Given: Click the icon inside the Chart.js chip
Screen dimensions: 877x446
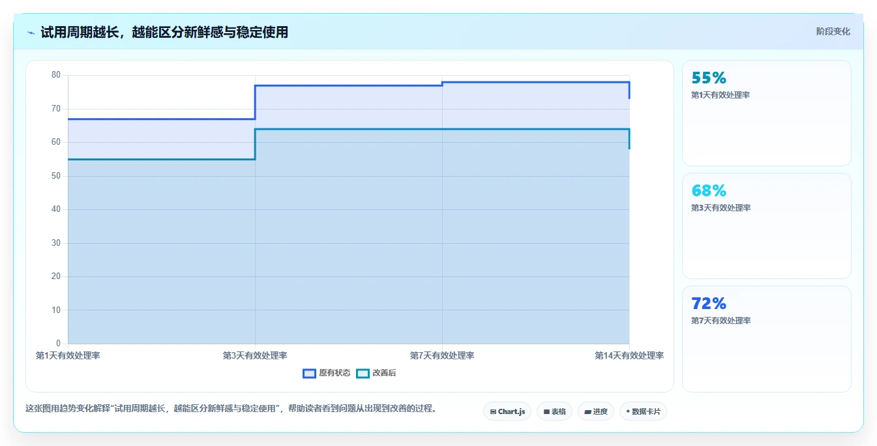Looking at the screenshot, I should [493, 412].
